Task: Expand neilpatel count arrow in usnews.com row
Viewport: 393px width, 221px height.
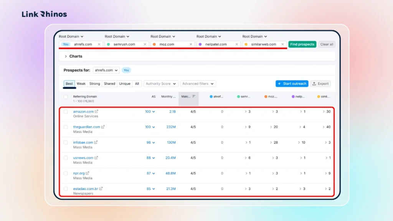Action: coord(301,158)
